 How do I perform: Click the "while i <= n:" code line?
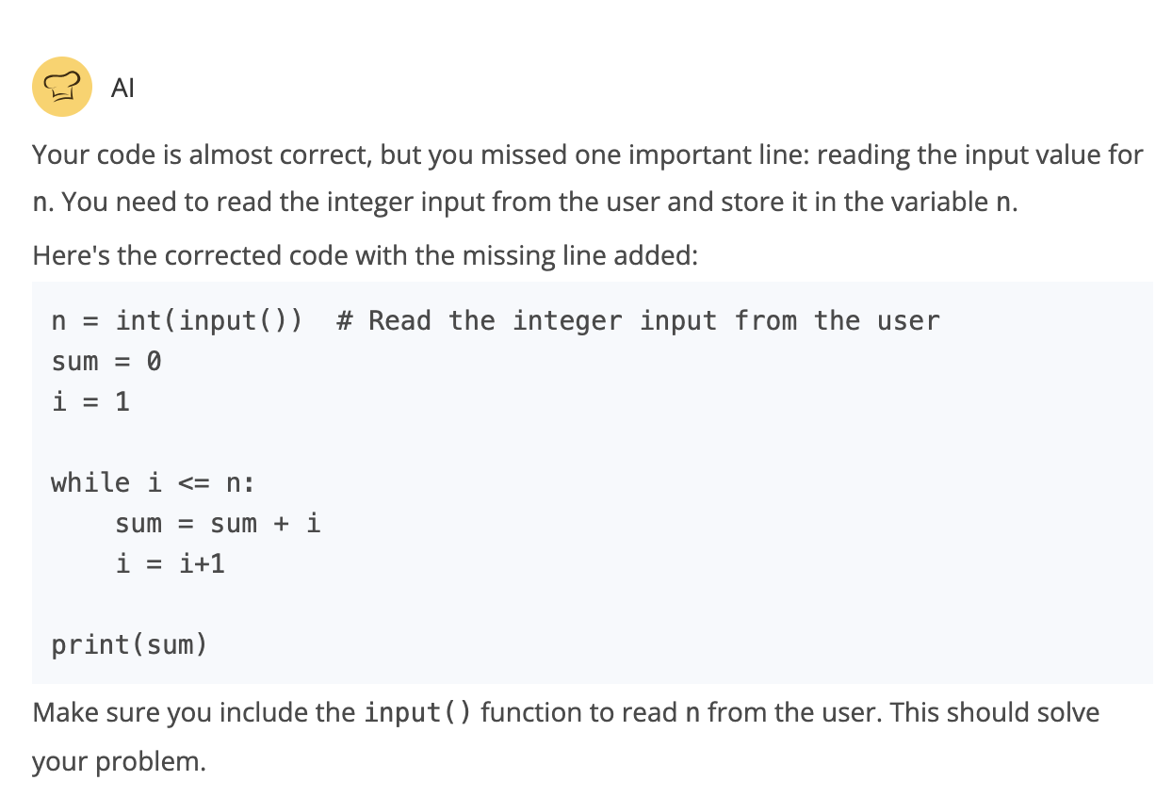153,483
